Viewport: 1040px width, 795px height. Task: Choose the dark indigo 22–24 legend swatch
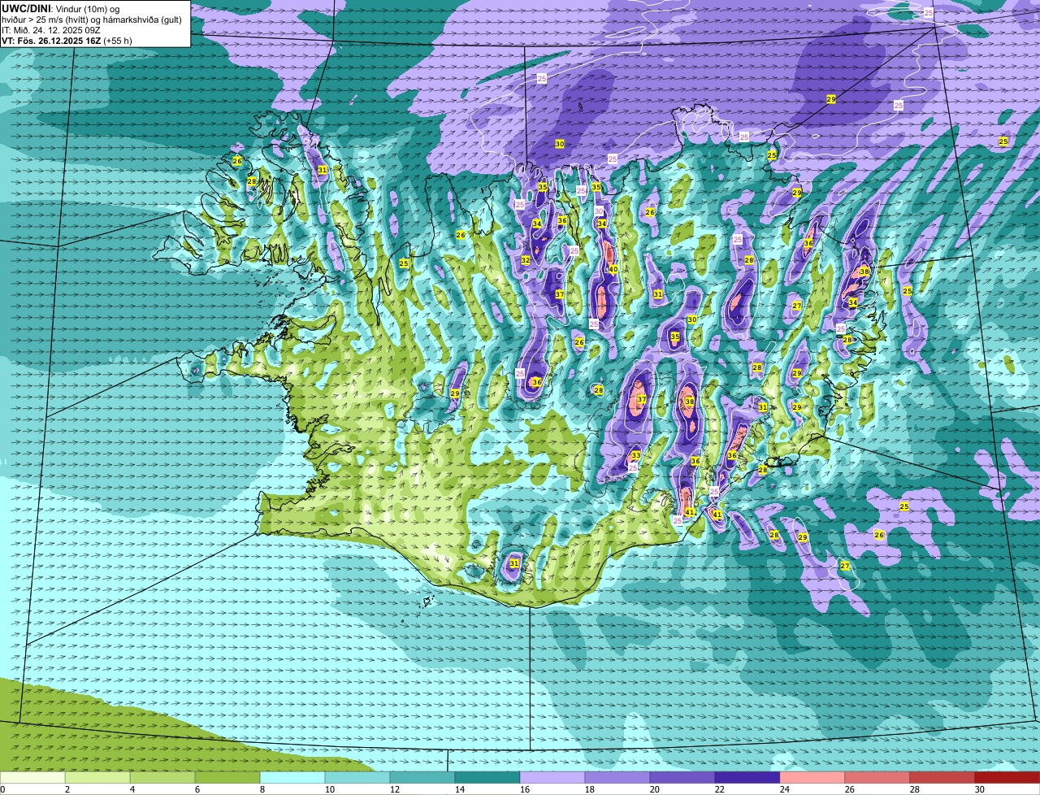tap(747, 777)
